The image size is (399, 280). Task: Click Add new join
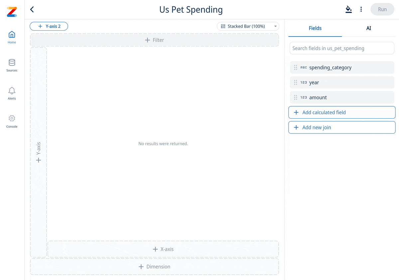click(x=342, y=127)
